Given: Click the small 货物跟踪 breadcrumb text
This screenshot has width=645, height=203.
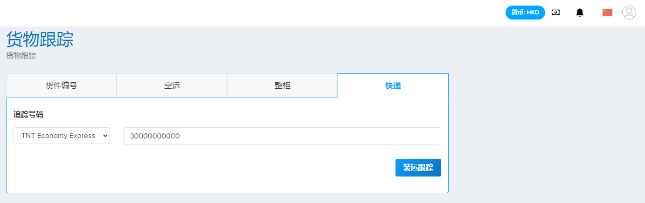Looking at the screenshot, I should pos(21,56).
